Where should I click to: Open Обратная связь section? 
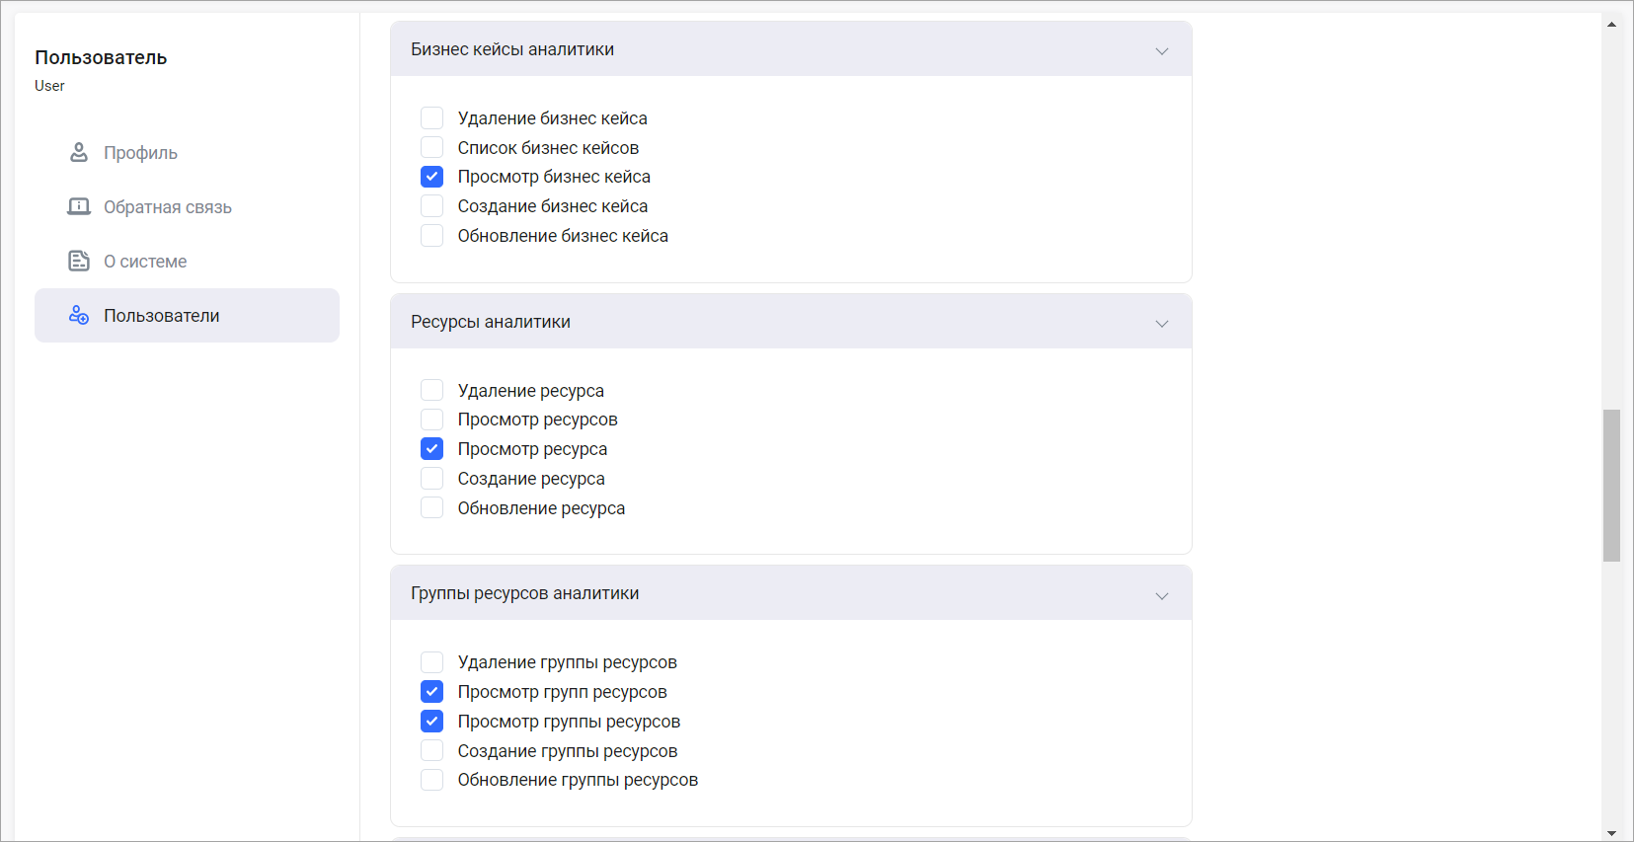tap(168, 207)
